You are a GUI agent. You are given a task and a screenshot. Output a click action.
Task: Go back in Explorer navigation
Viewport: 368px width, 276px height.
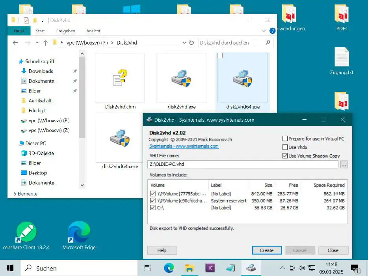tap(15, 43)
